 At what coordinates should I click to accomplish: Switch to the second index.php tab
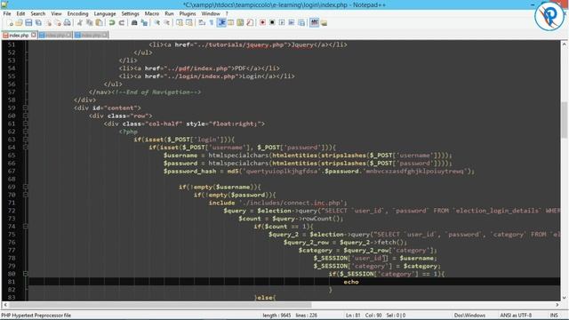click(55, 36)
